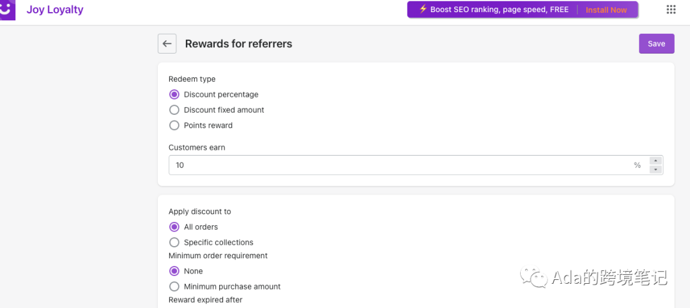
Task: Click the Rewards for referrers heading
Action: [x=238, y=43]
